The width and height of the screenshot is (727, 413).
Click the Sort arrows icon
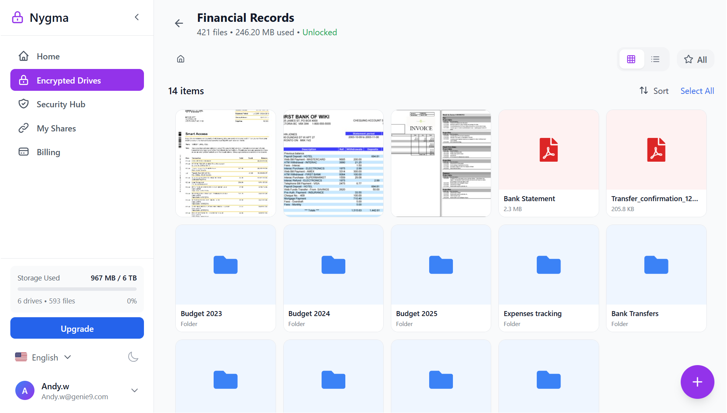644,90
